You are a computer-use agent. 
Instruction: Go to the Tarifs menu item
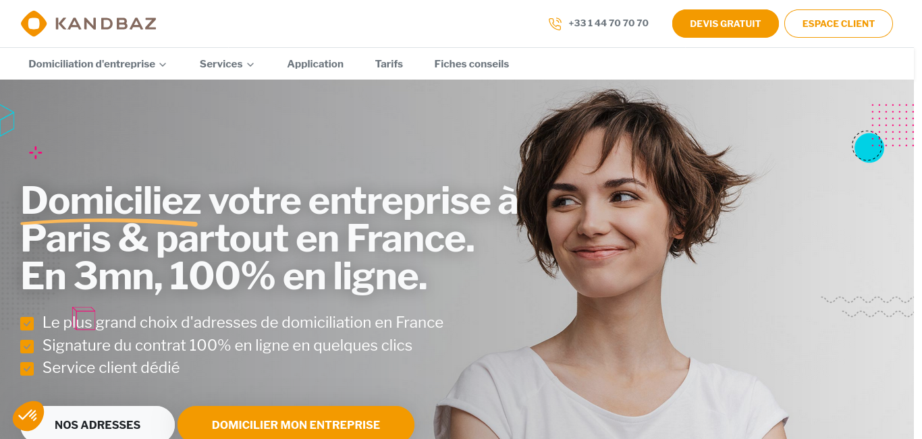[x=389, y=64]
